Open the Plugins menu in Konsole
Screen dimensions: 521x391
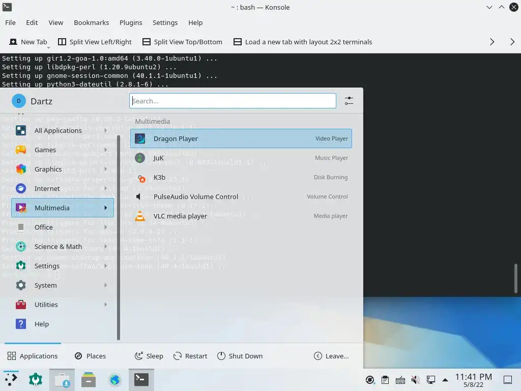click(x=131, y=22)
